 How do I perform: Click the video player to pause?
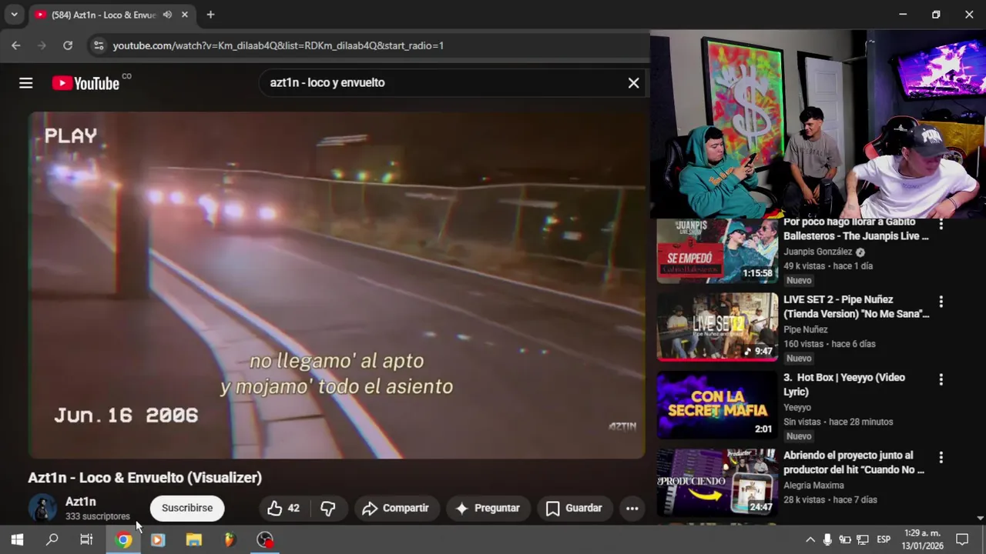(337, 285)
